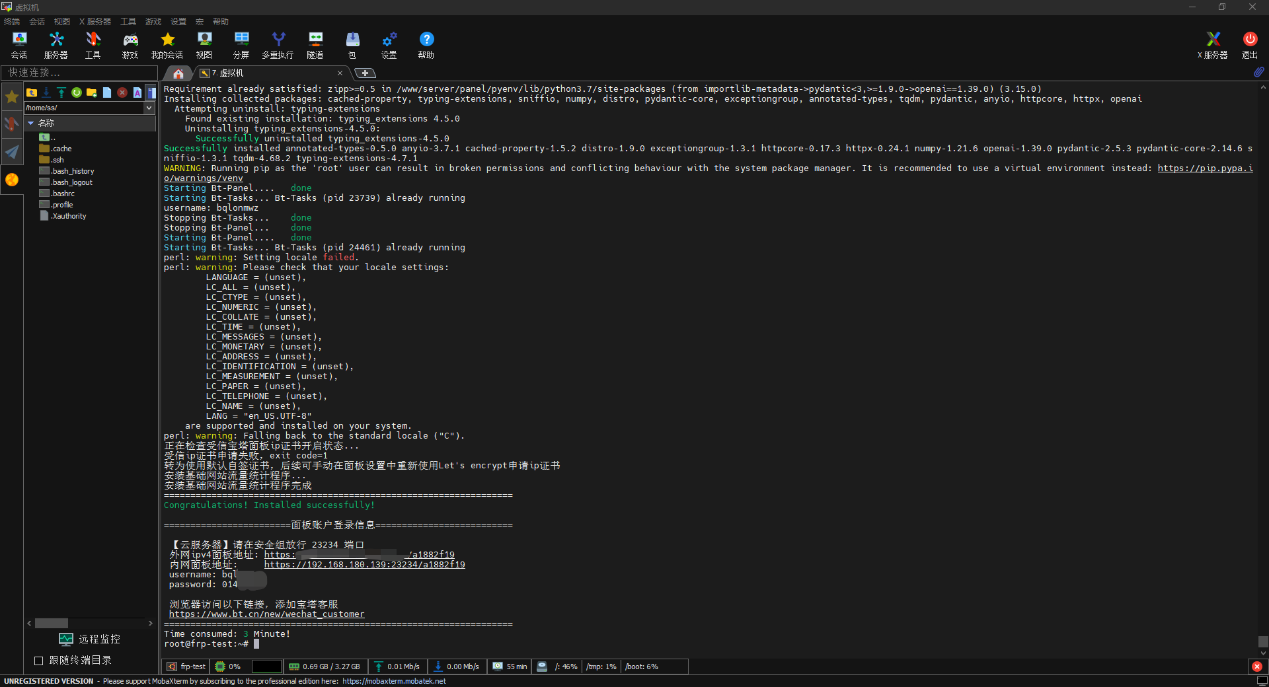Open the 帮助 question mark toolbar icon

point(426,46)
